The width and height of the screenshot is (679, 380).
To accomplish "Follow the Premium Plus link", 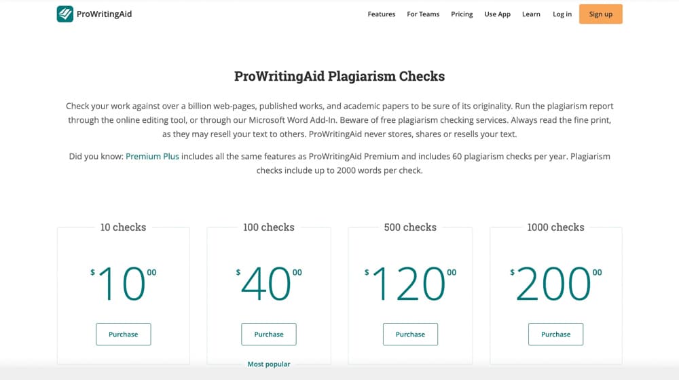I will pos(152,156).
